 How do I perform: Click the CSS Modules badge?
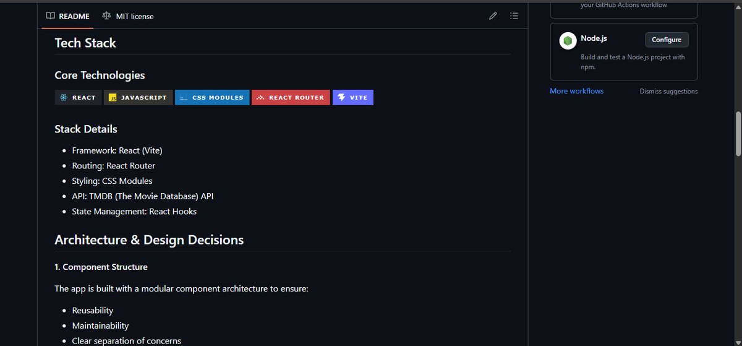tap(212, 97)
